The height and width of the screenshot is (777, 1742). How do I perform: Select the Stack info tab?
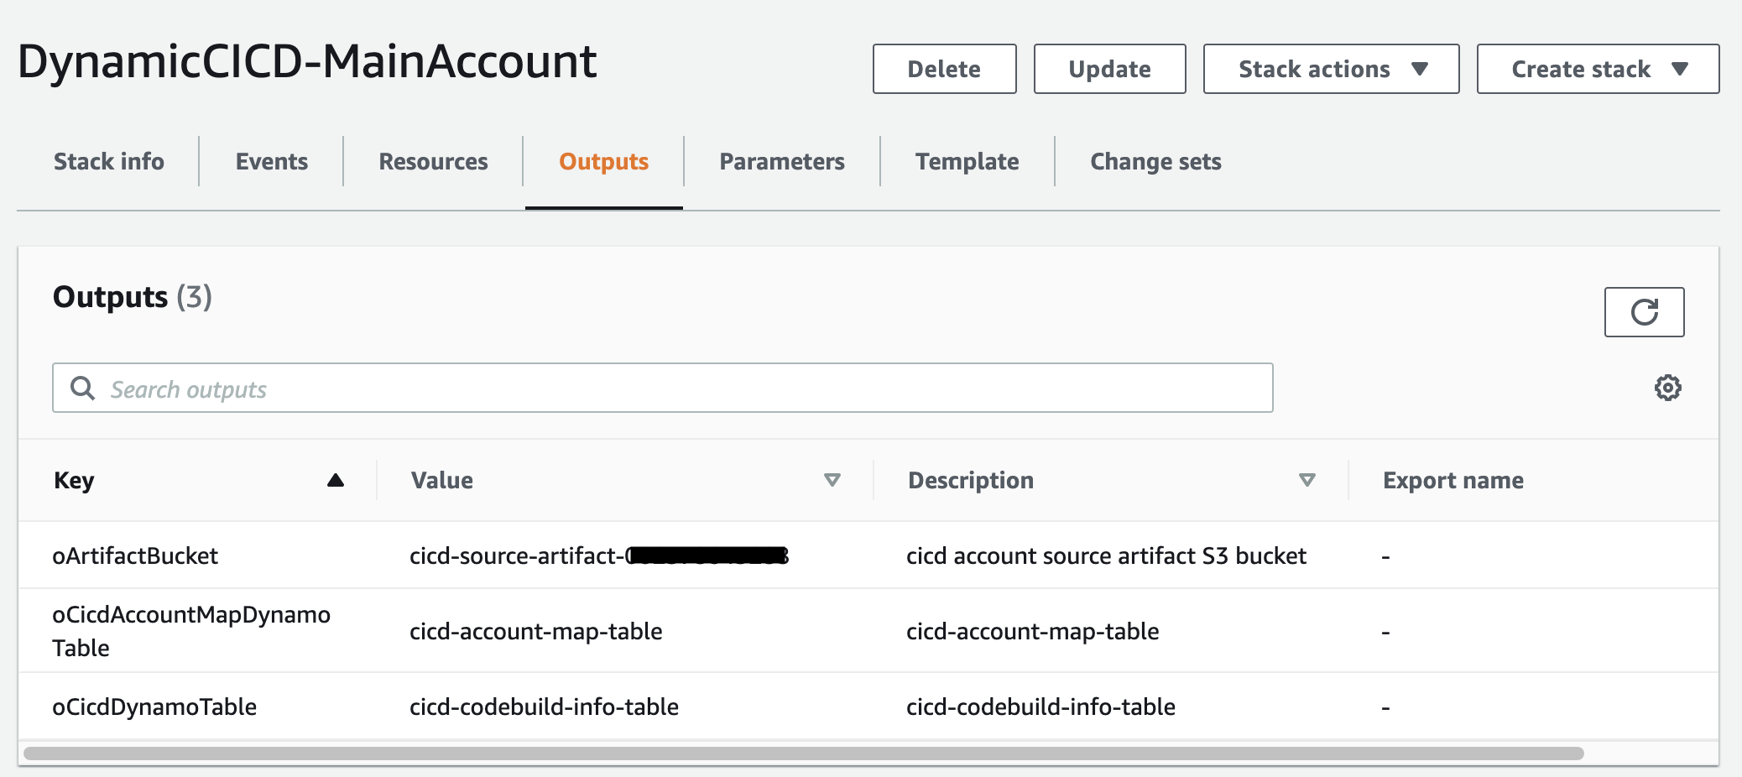coord(108,161)
